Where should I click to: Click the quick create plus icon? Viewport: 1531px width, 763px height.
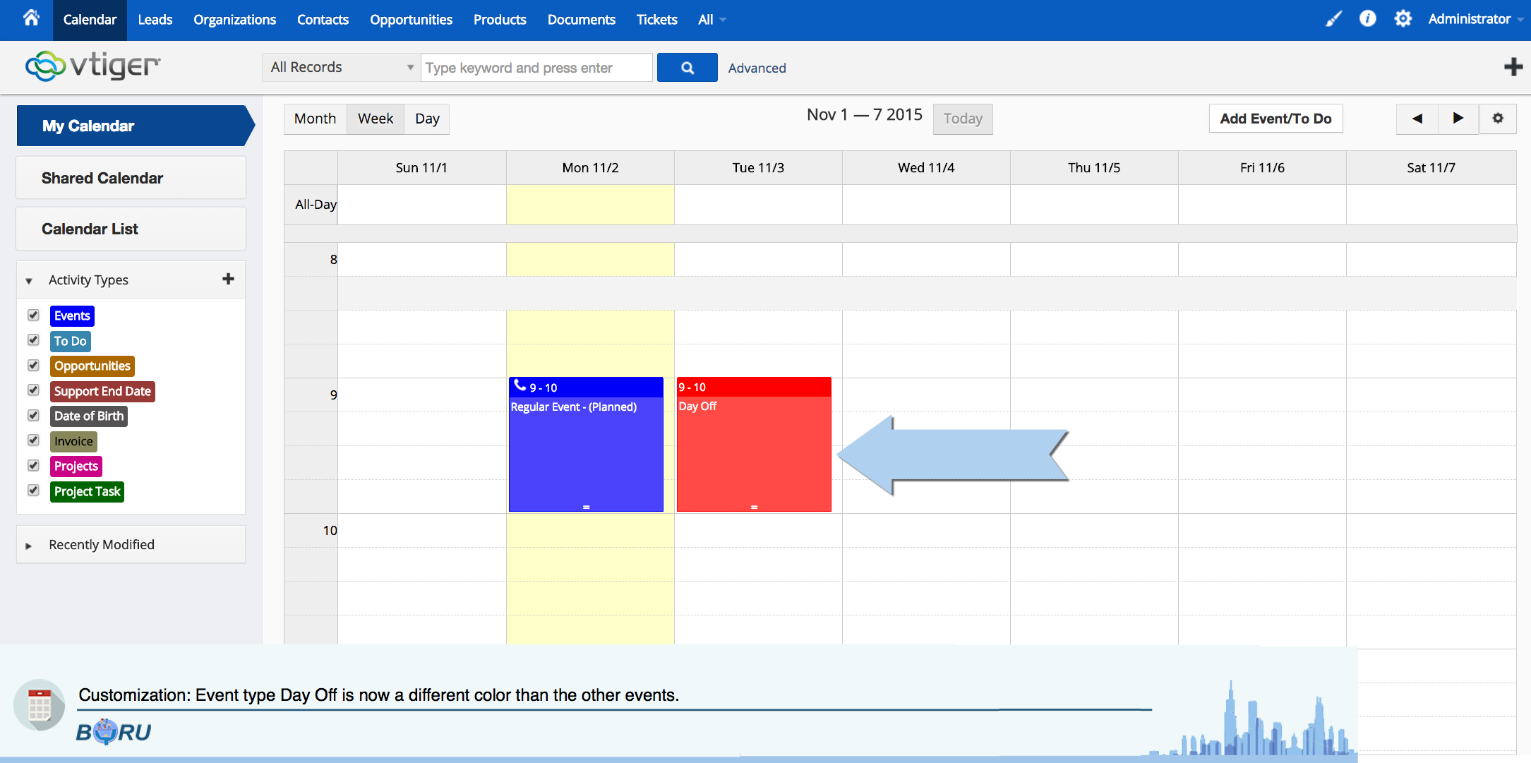click(x=1513, y=67)
